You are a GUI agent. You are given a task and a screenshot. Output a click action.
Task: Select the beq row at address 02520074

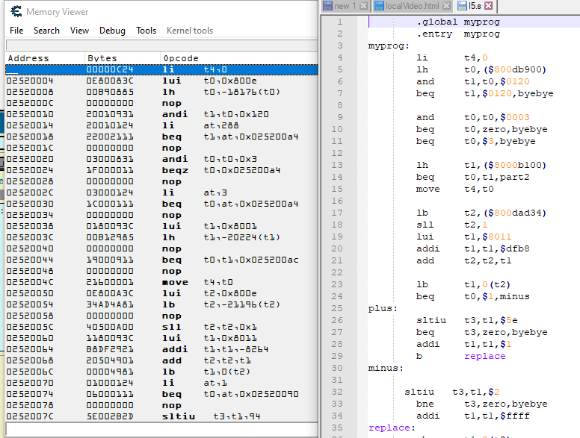pyautogui.click(x=161, y=394)
